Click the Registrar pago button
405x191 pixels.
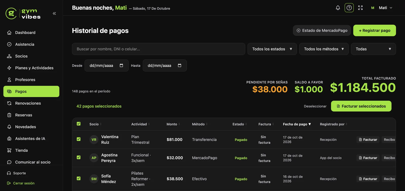coord(375,31)
